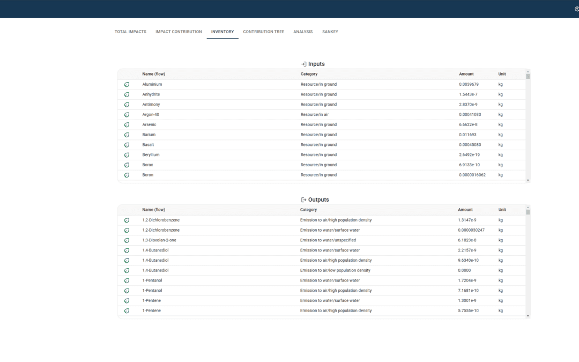The height and width of the screenshot is (362, 579).
Task: Click Name (flow) header in Outputs table
Action: coord(154,210)
